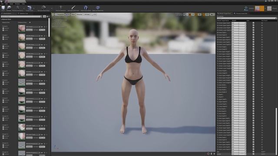Adjust Weight slider in third morph target row
This screenshot has width=278, height=156.
point(239,28)
